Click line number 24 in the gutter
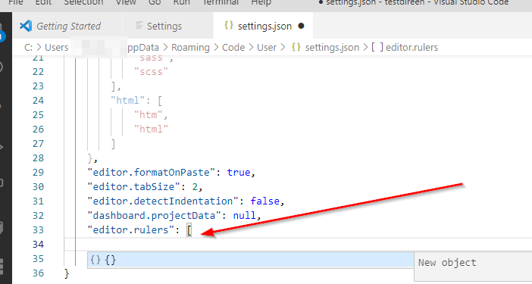 tap(39, 100)
